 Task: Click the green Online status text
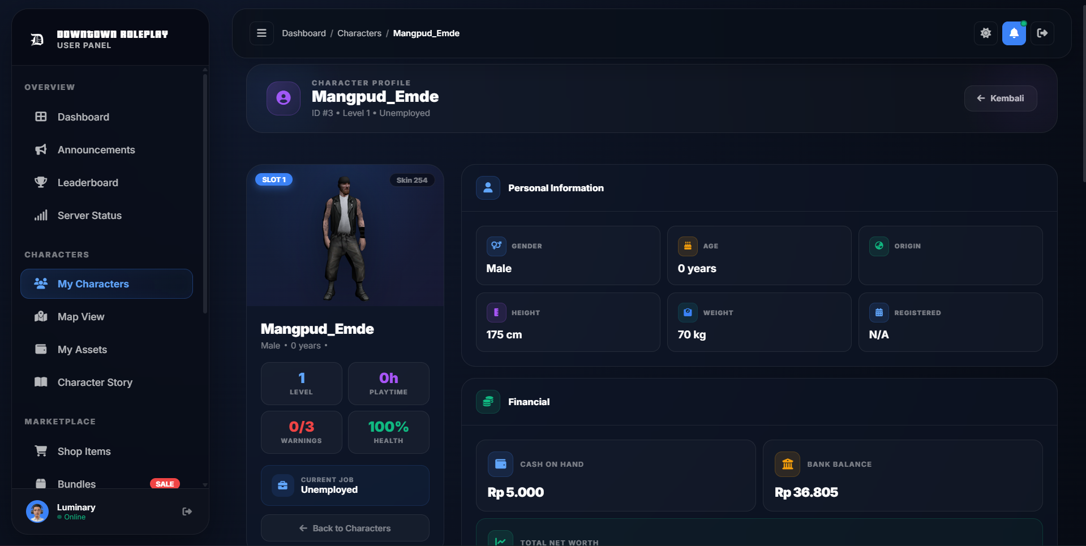coord(75,517)
